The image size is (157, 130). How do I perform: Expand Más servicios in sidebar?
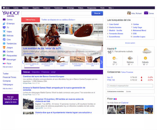point(8,67)
